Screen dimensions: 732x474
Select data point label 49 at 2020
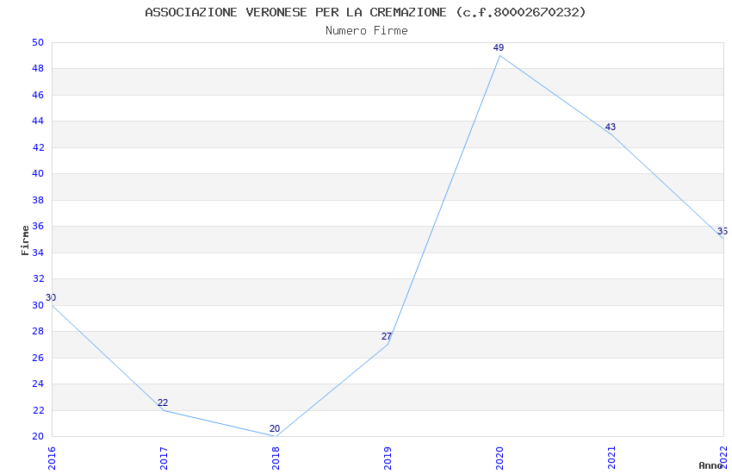coord(499,47)
